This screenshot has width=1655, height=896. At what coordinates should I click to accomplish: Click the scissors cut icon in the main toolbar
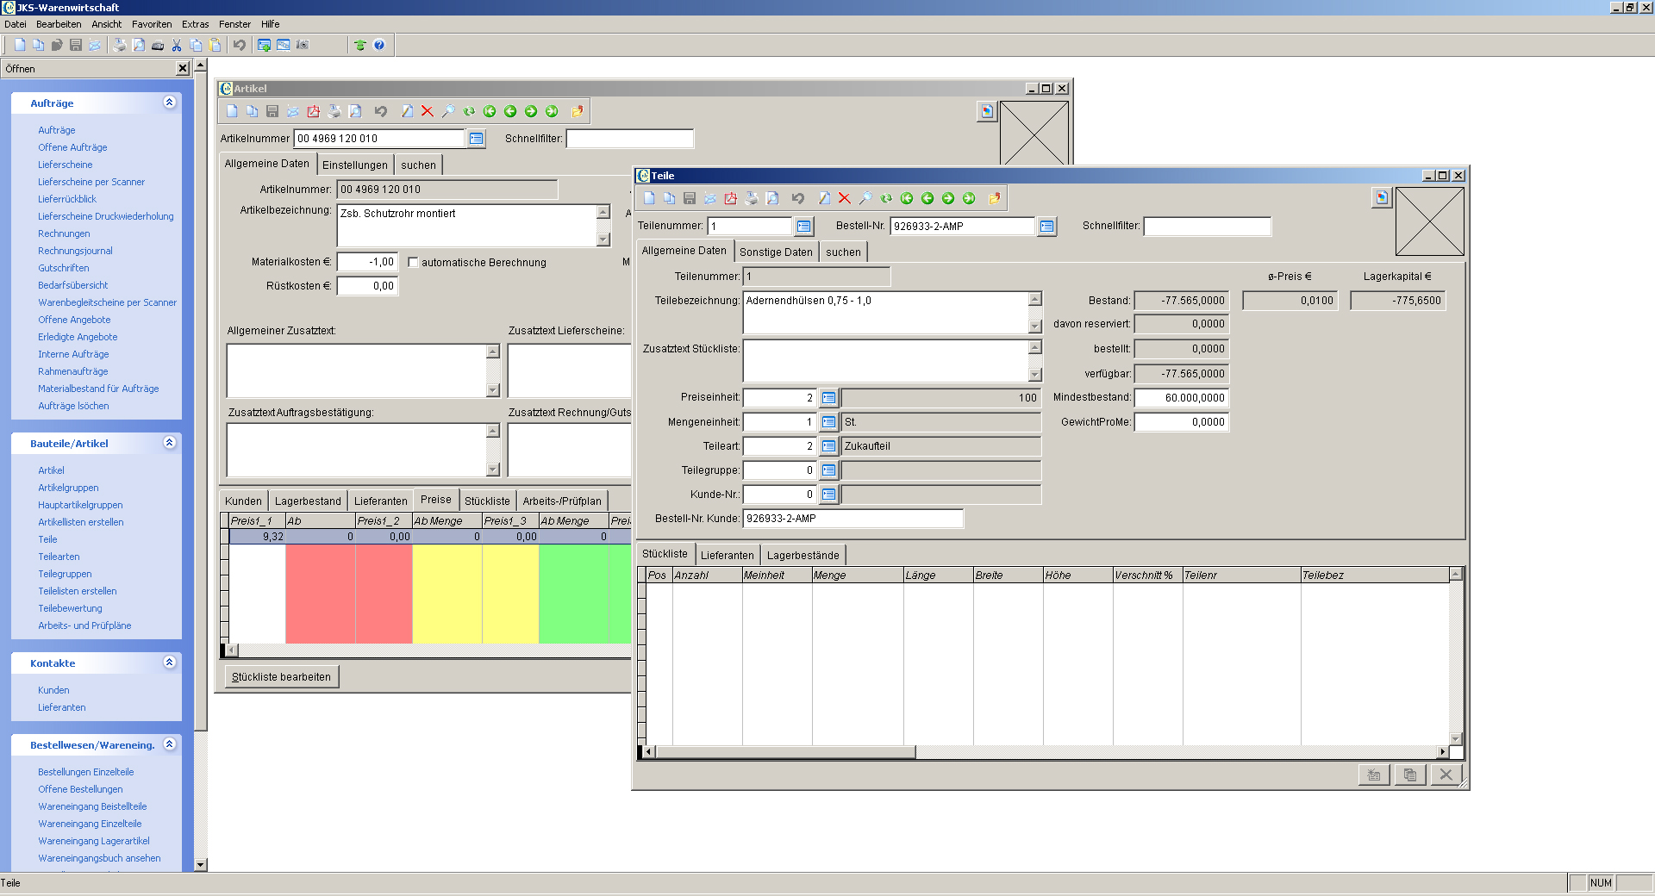[177, 45]
